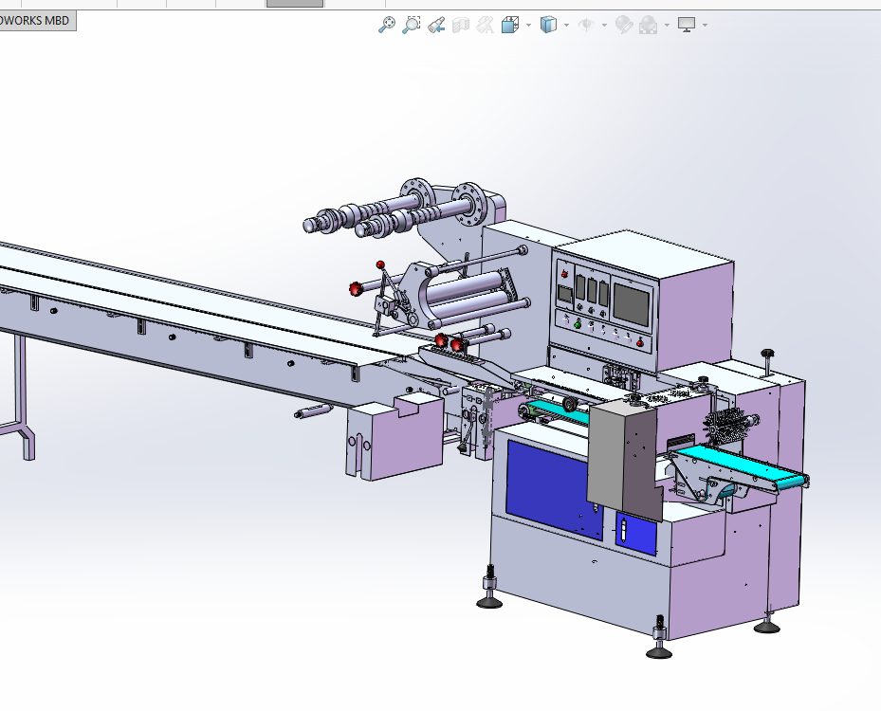Click the Apply Scene icon
This screenshot has width=881, height=711.
649,25
